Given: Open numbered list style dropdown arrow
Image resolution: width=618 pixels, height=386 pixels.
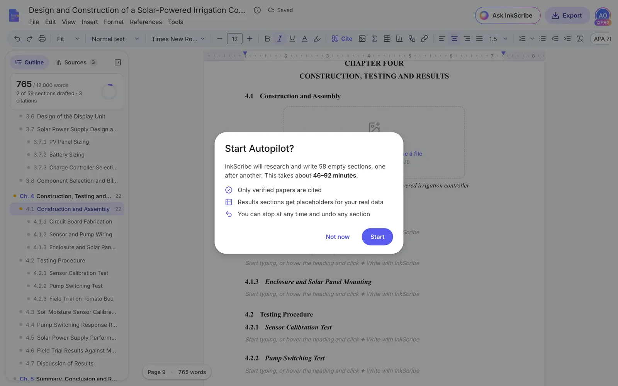Looking at the screenshot, I should (532, 39).
